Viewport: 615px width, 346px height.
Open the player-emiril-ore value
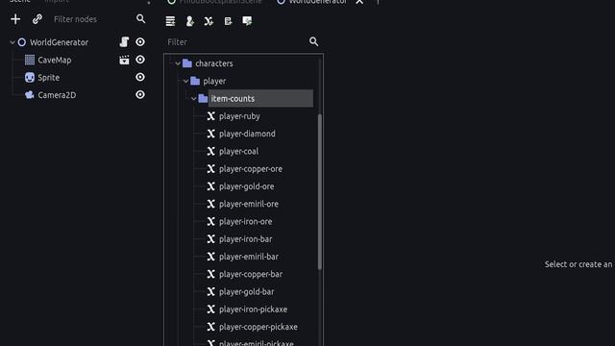point(249,204)
